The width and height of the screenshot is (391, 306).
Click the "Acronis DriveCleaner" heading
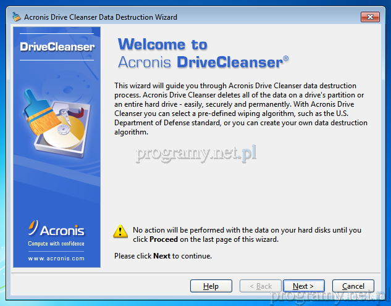[200, 62]
